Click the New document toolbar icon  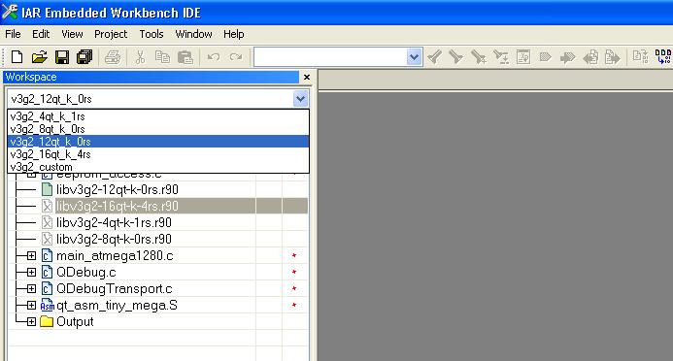coord(17,56)
